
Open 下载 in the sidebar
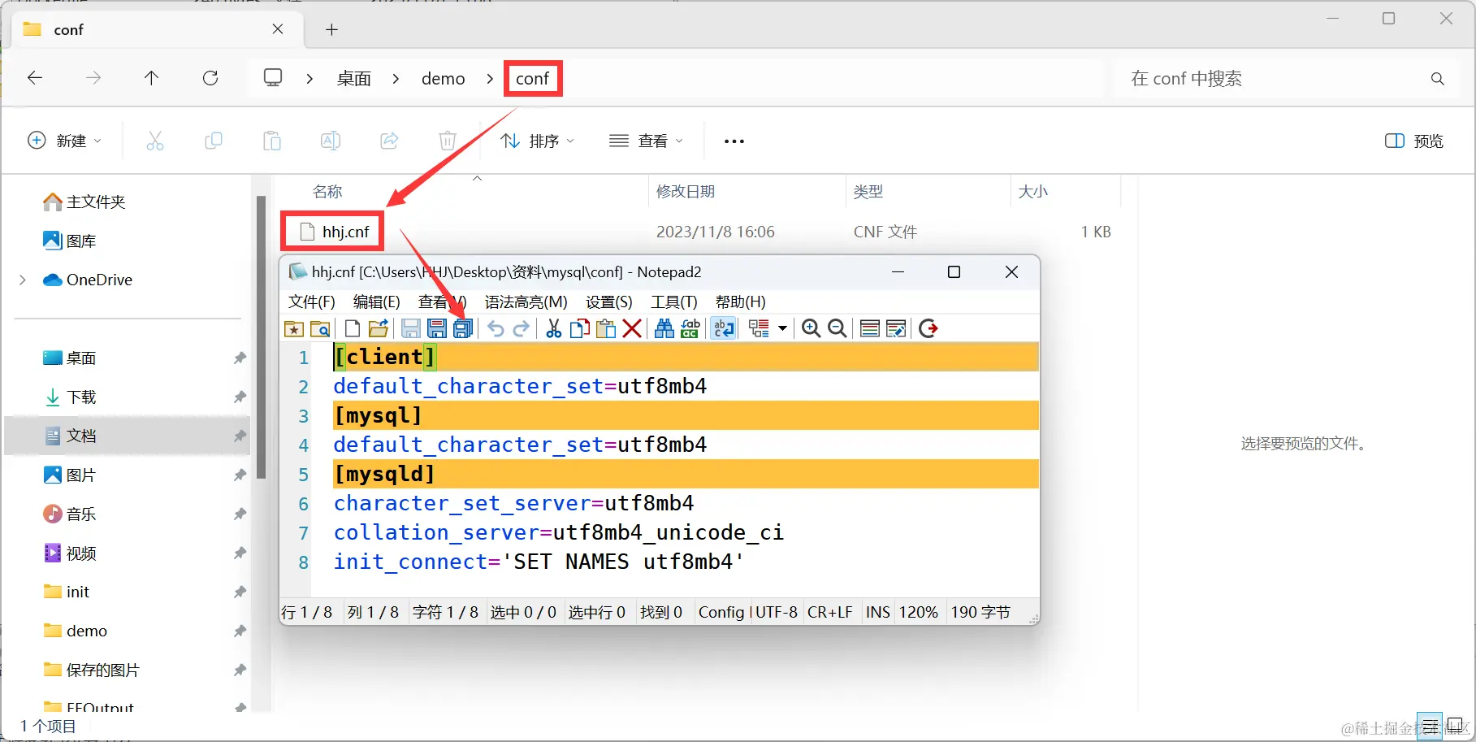click(70, 397)
